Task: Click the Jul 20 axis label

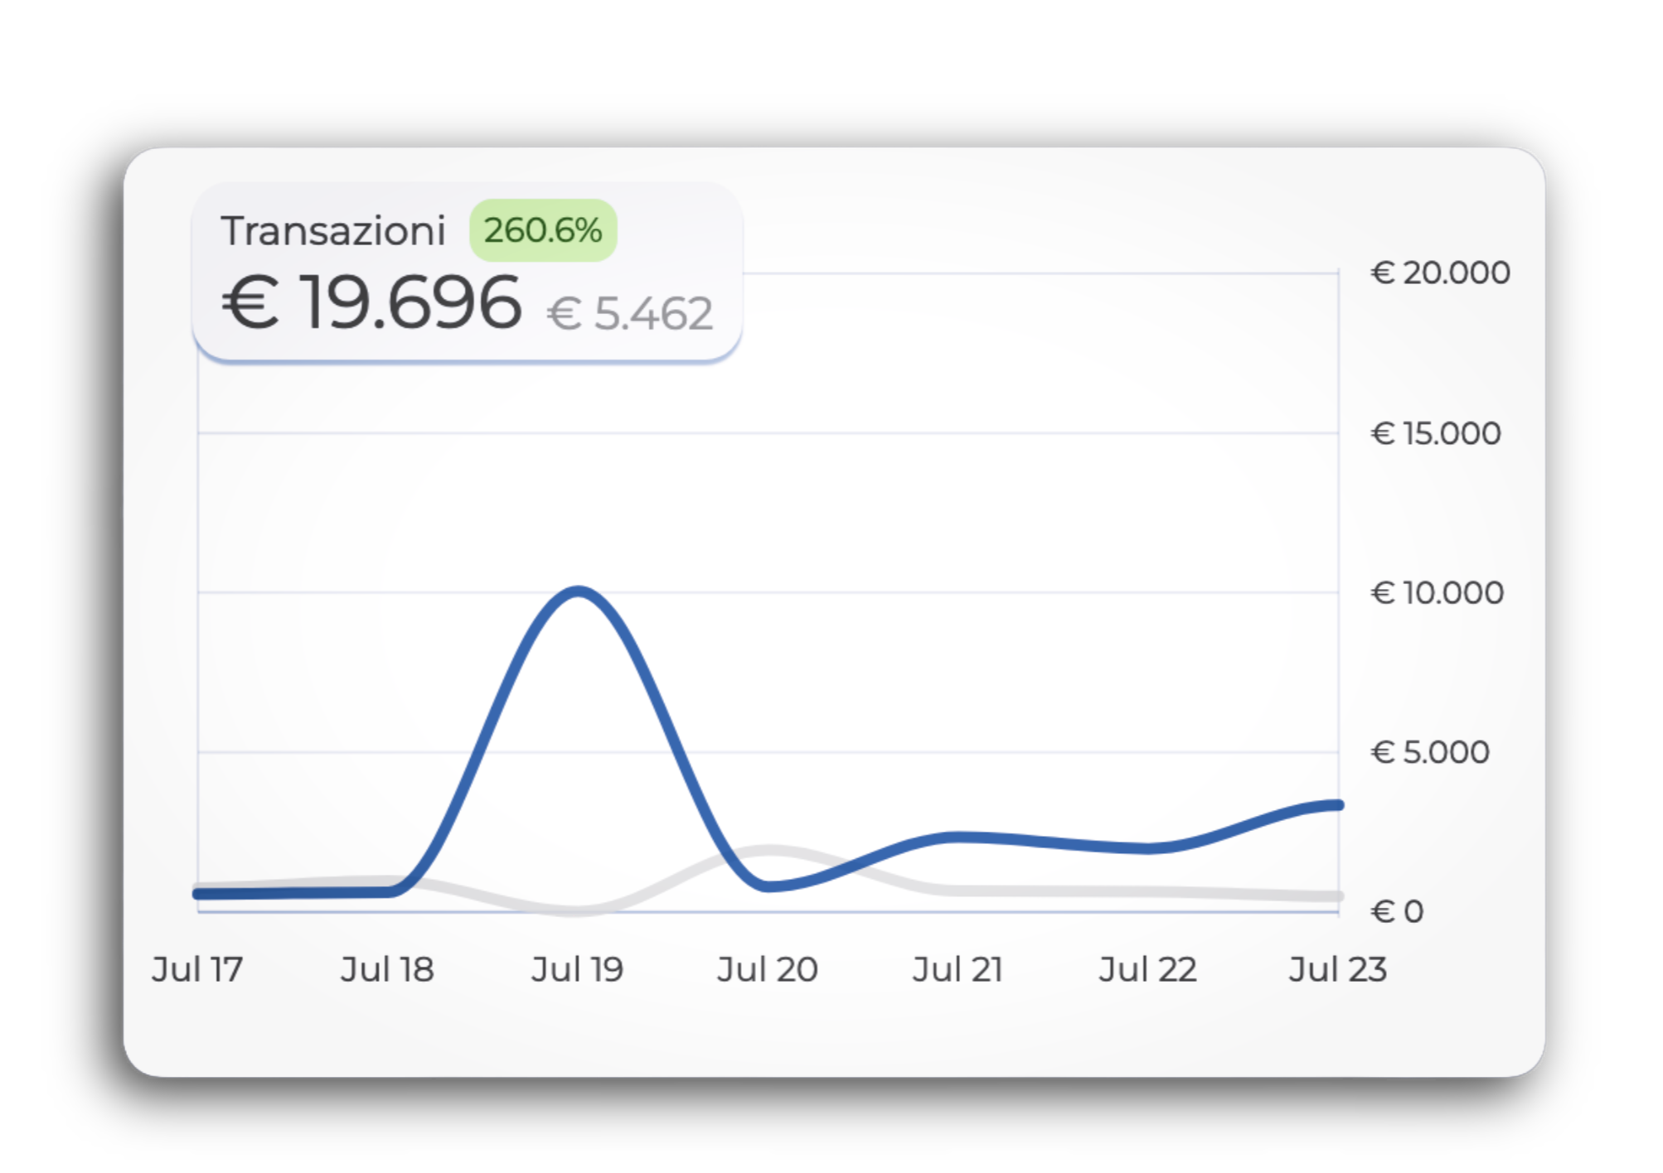Action: point(767,969)
